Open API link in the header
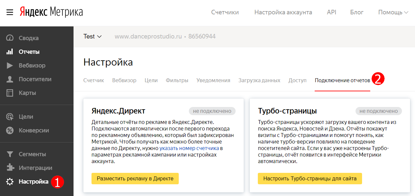Screen dimensions: 415x196 pyautogui.click(x=331, y=12)
